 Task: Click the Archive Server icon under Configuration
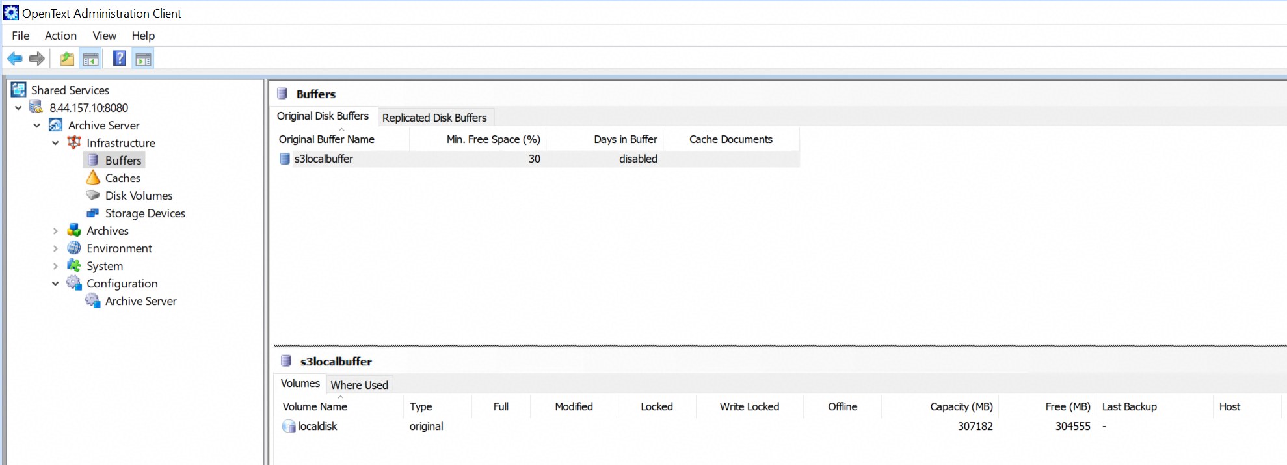pos(93,300)
